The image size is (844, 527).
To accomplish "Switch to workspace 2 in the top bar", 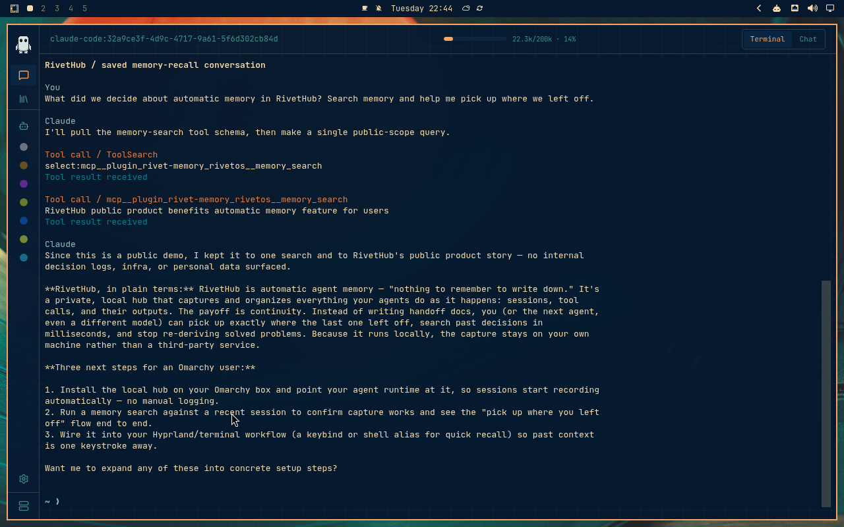I will pyautogui.click(x=44, y=9).
